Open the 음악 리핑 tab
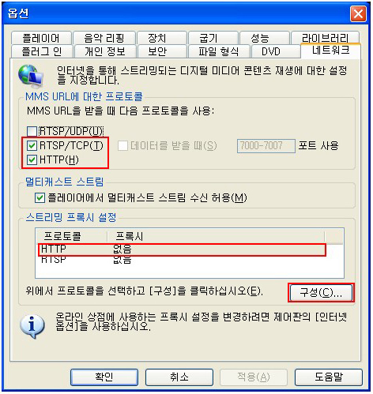The width and height of the screenshot is (373, 394). [x=104, y=38]
